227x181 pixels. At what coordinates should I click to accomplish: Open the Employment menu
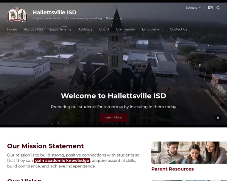[x=152, y=29]
